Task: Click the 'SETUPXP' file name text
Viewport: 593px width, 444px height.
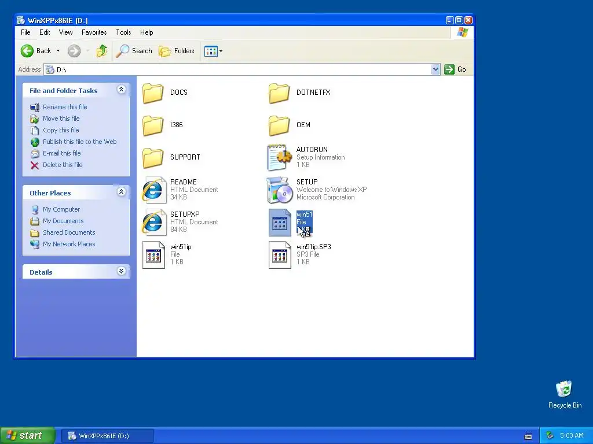Action: 185,214
